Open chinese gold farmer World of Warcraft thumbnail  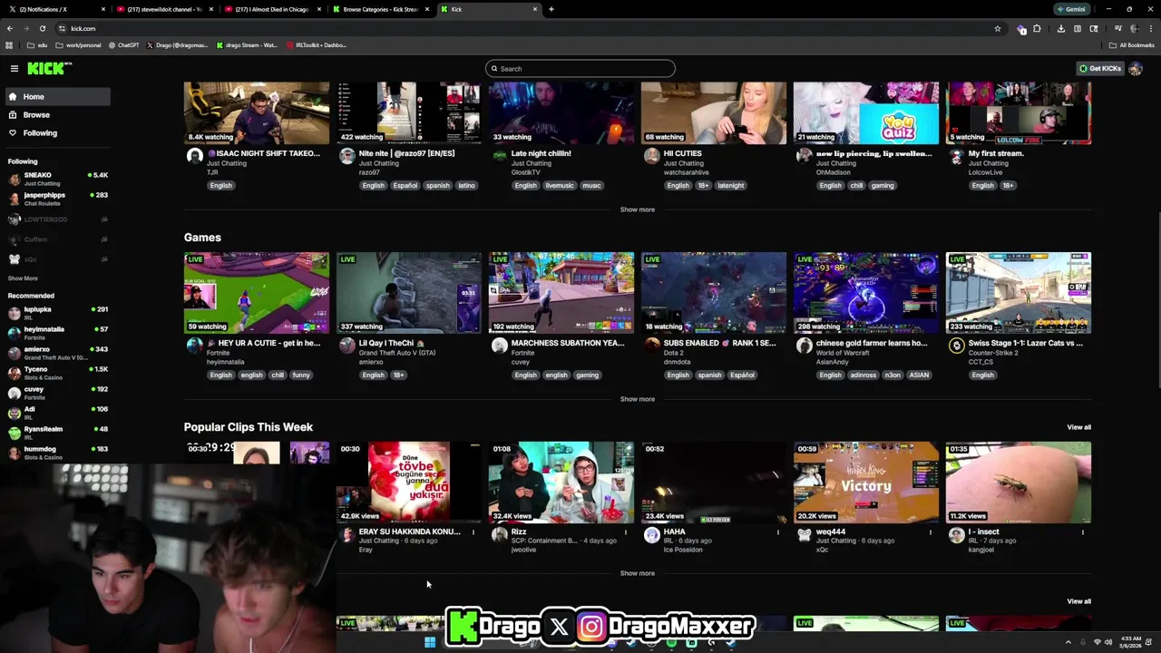point(866,293)
